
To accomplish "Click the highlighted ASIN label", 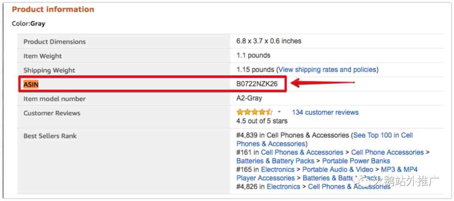I will (31, 84).
